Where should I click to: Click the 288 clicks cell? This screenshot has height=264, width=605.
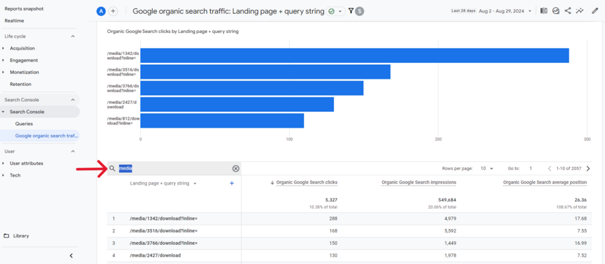click(333, 219)
